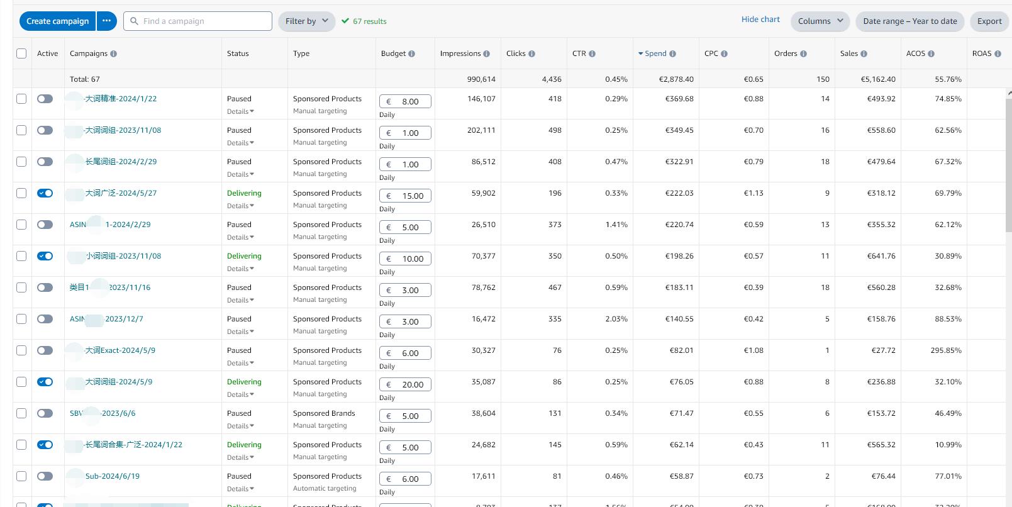Image resolution: width=1012 pixels, height=507 pixels.
Task: Edit the 20.00 budget field
Action: click(x=405, y=384)
